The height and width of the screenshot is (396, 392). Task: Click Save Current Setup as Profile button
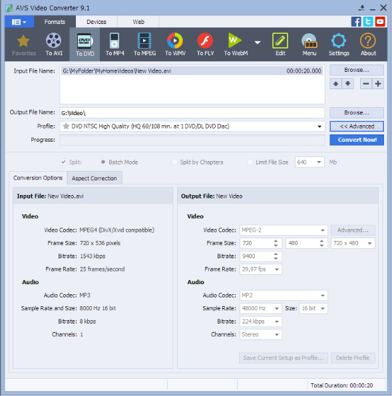[284, 358]
